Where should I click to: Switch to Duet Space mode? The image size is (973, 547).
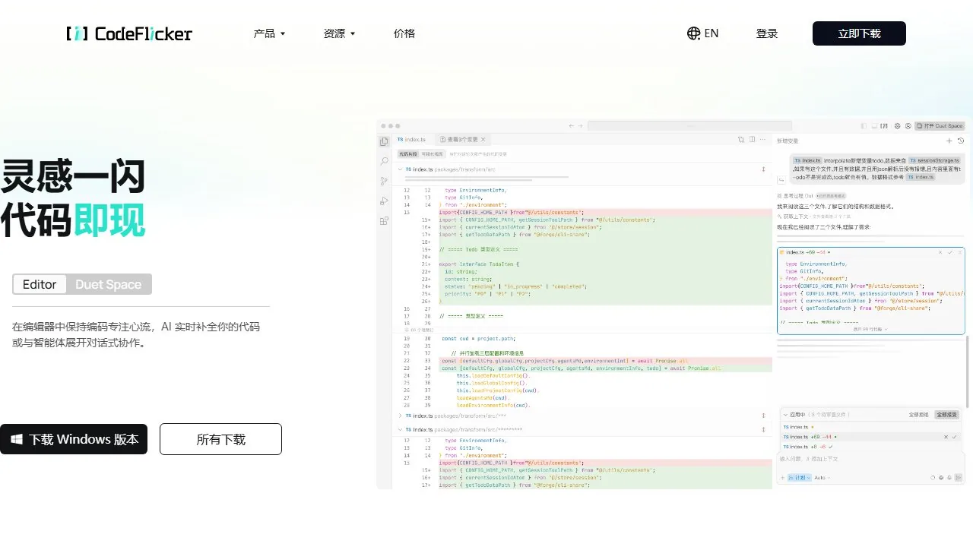108,284
